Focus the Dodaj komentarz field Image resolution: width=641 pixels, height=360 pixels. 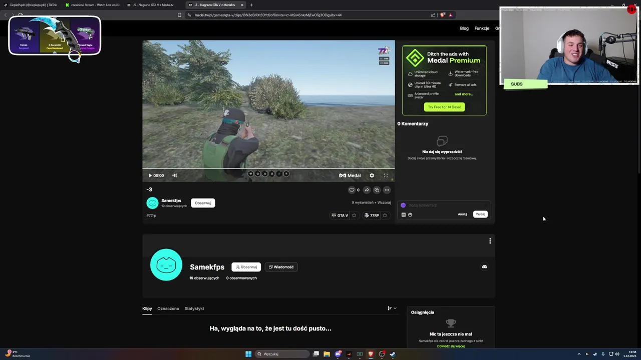point(443,205)
